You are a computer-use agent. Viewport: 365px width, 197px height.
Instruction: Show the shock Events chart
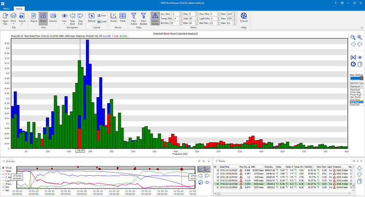click(x=114, y=17)
